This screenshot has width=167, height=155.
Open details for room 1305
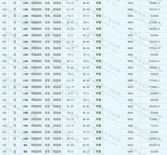(25, 16)
